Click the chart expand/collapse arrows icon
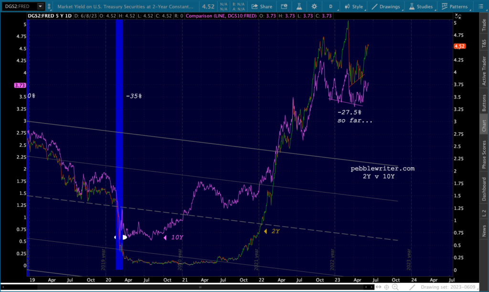The width and height of the screenshot is (489, 292). pos(458,16)
